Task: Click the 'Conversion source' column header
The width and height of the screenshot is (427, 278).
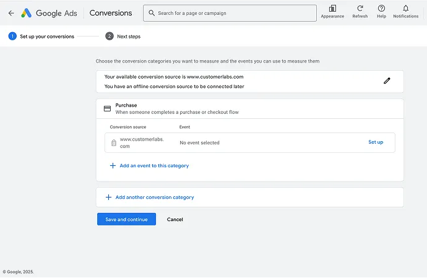Action: tap(128, 127)
